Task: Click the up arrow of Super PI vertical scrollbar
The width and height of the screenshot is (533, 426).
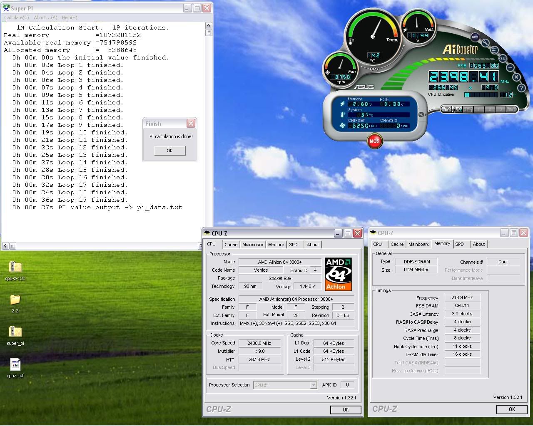Action: (x=209, y=26)
